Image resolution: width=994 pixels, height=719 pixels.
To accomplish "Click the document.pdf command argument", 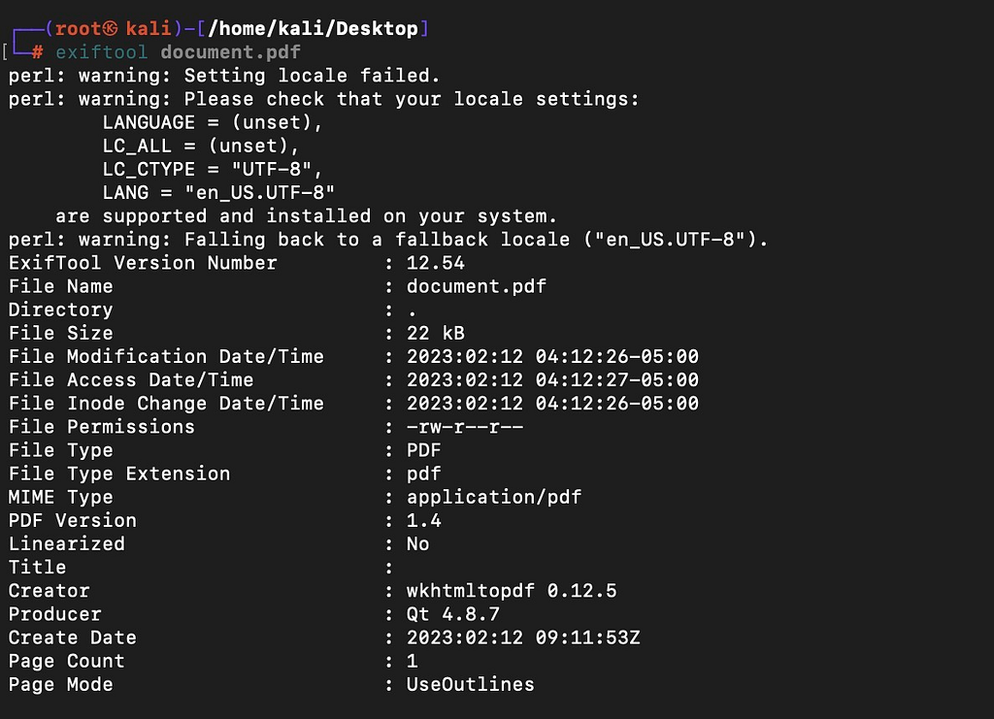I will pyautogui.click(x=231, y=52).
